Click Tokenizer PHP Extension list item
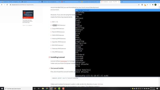 click(59, 48)
